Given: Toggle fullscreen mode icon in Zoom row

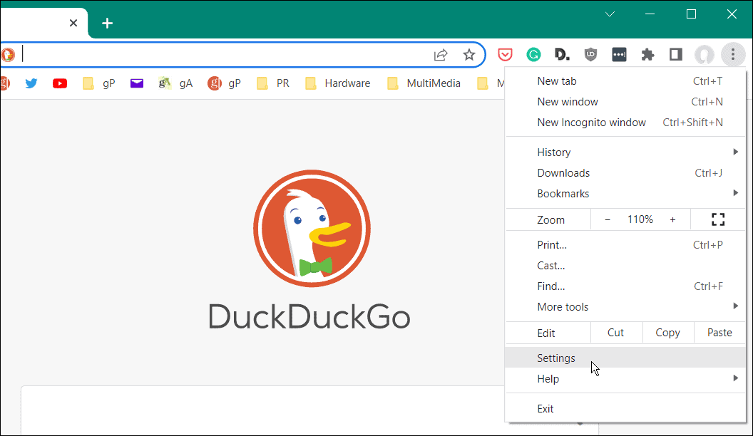Looking at the screenshot, I should 718,219.
